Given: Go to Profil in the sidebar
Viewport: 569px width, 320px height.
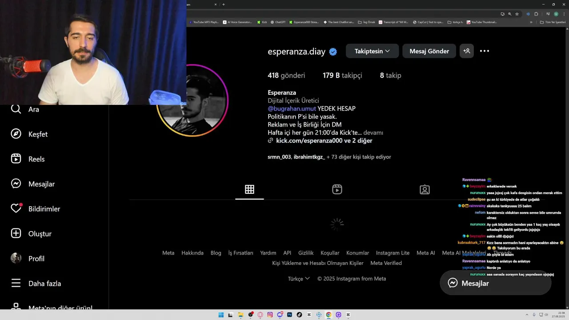Looking at the screenshot, I should pyautogui.click(x=28, y=259).
